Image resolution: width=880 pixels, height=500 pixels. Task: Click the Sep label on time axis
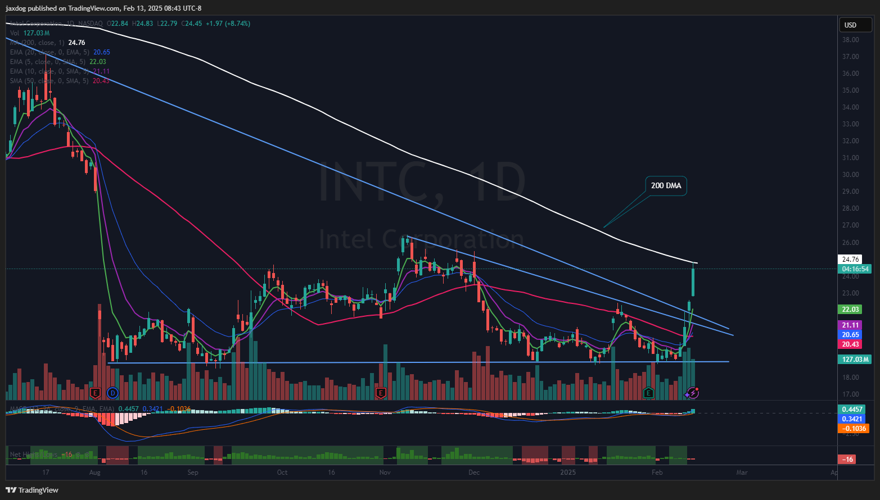[193, 472]
